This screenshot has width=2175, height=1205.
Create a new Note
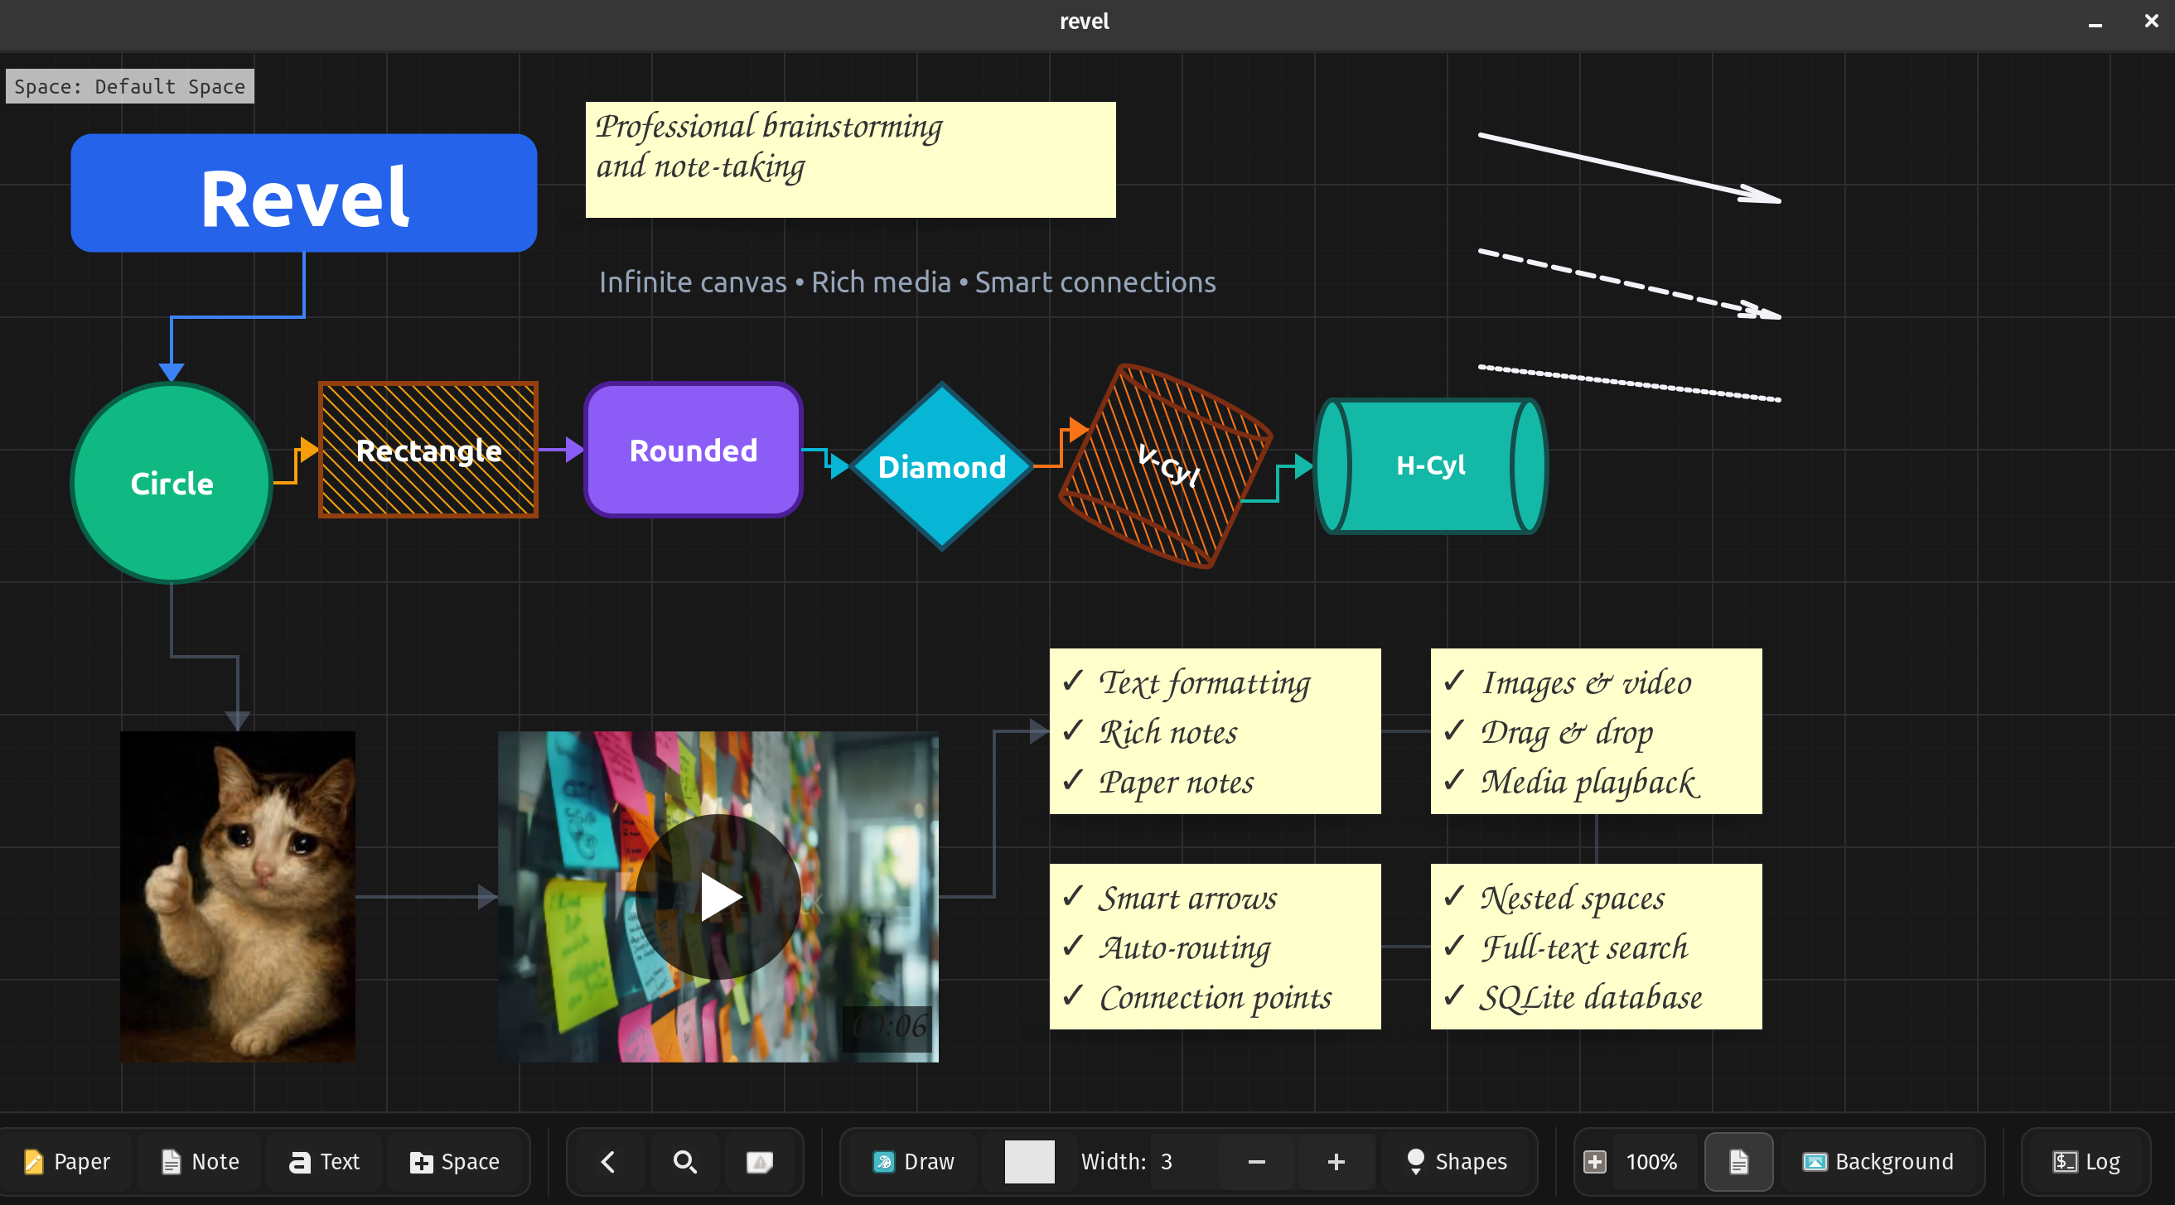coord(201,1162)
